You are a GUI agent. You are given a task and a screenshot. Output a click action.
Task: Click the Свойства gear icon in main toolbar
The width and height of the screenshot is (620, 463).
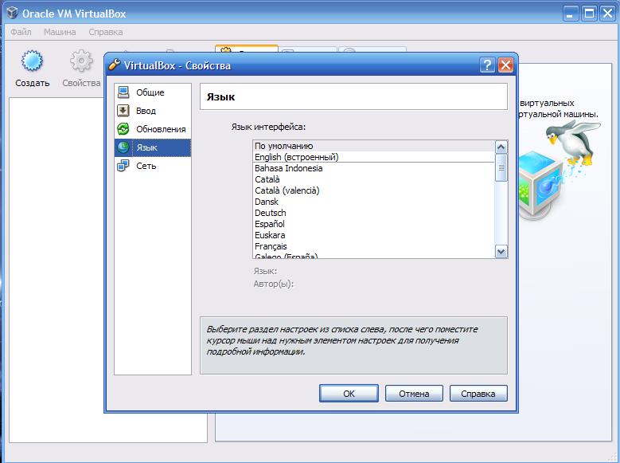tap(81, 61)
